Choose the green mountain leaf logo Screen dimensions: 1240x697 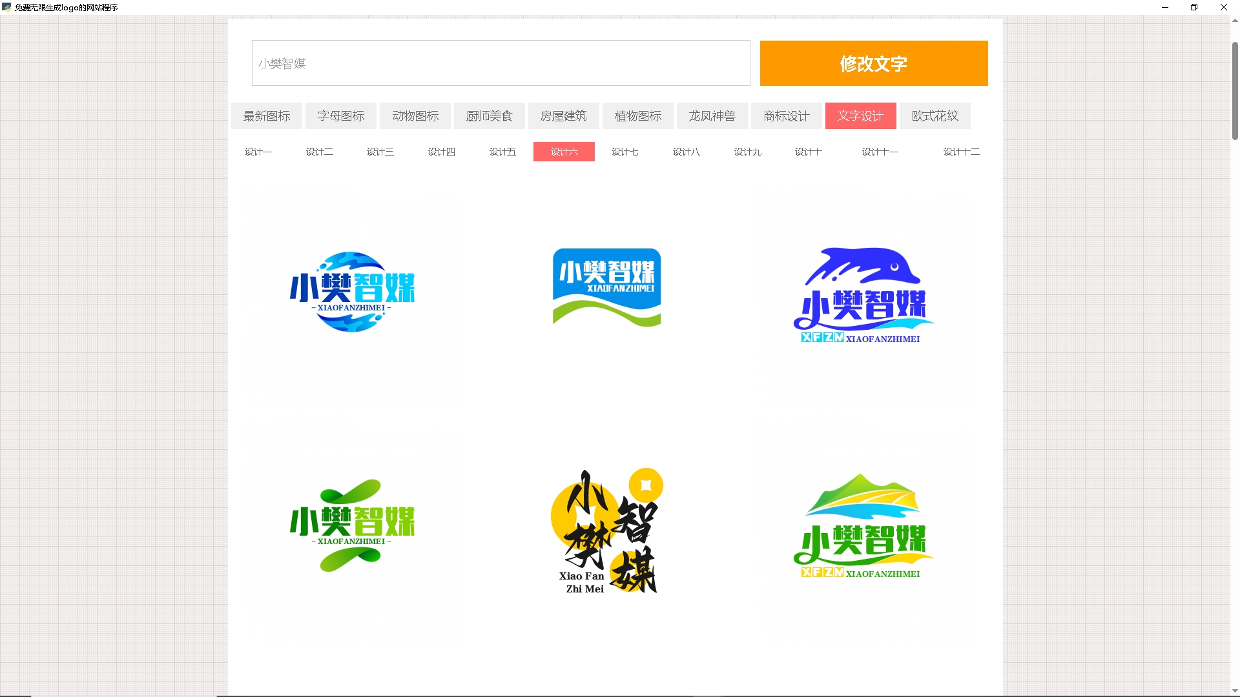863,526
